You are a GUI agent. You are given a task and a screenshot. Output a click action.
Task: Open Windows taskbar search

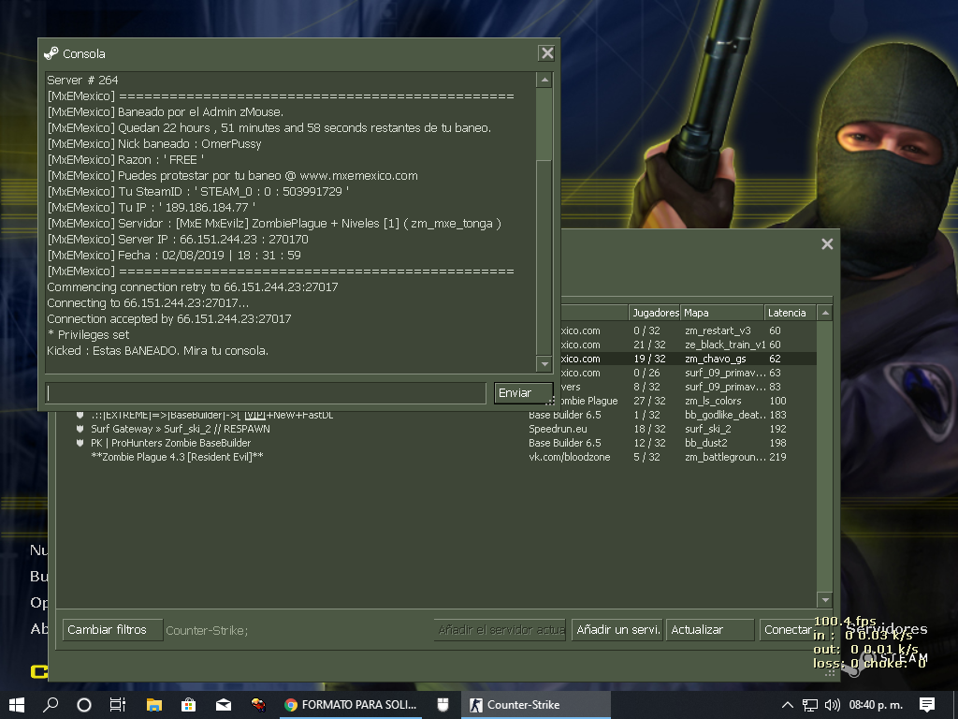pos(51,705)
